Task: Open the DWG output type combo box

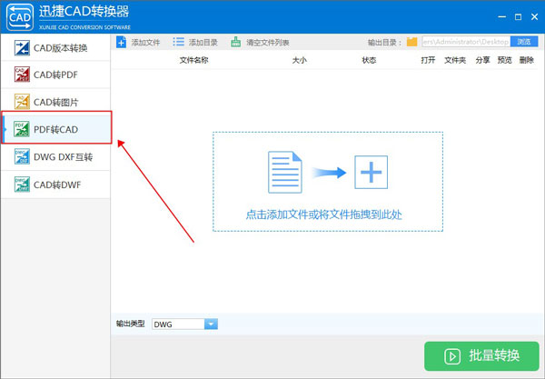Action: [185, 324]
